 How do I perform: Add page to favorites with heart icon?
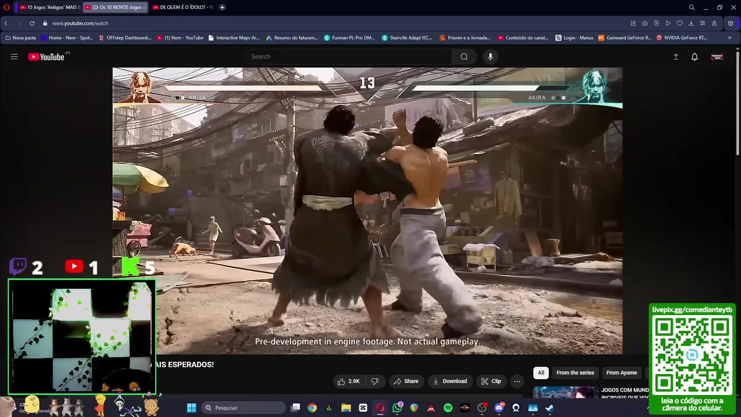680,23
